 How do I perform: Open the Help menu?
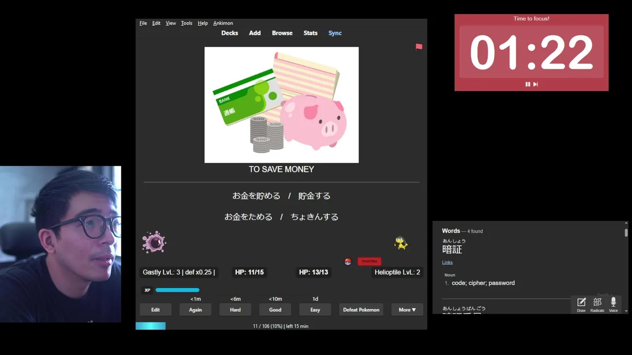tap(202, 23)
